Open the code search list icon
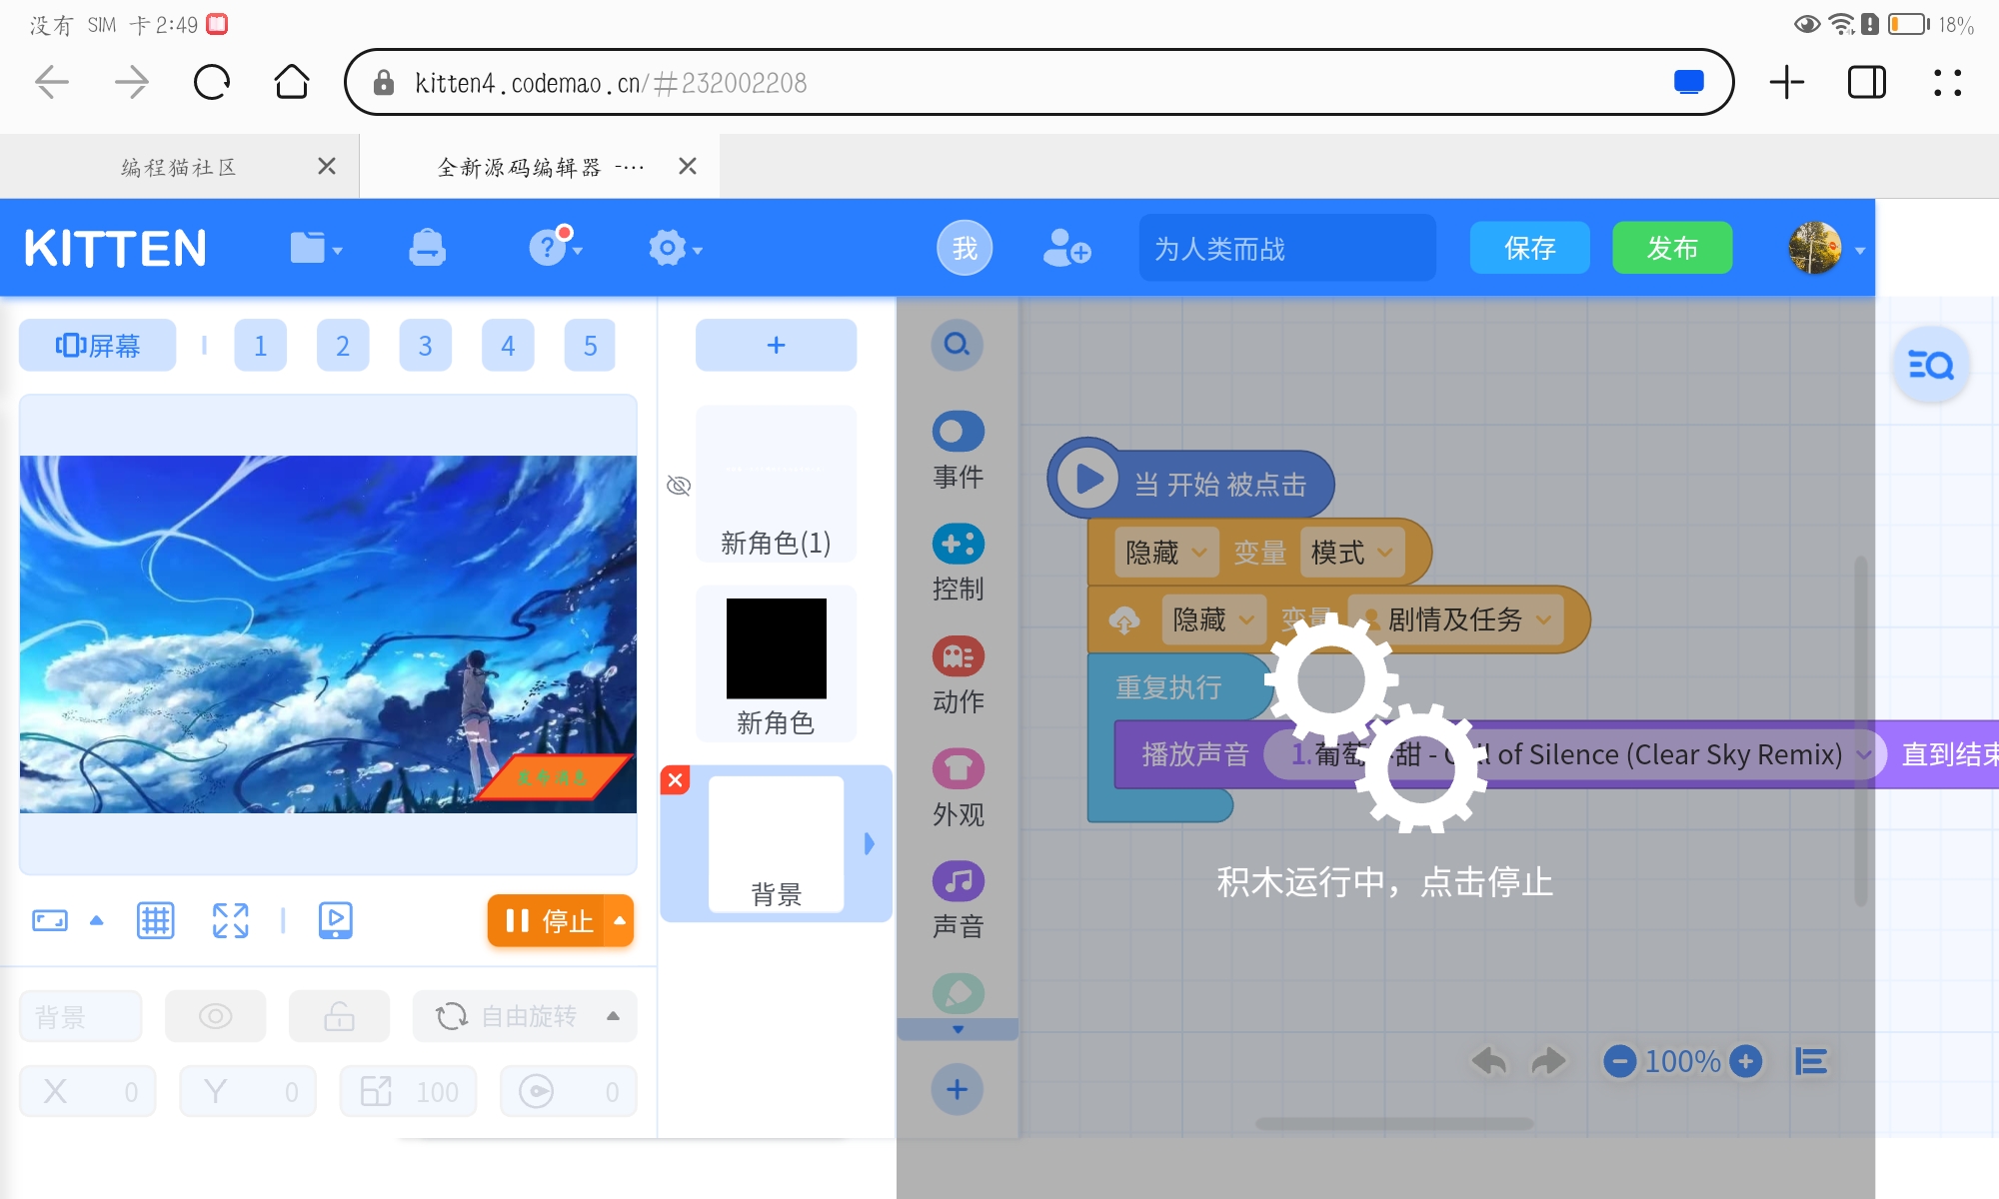Viewport: 1999px width, 1199px height. point(1931,365)
